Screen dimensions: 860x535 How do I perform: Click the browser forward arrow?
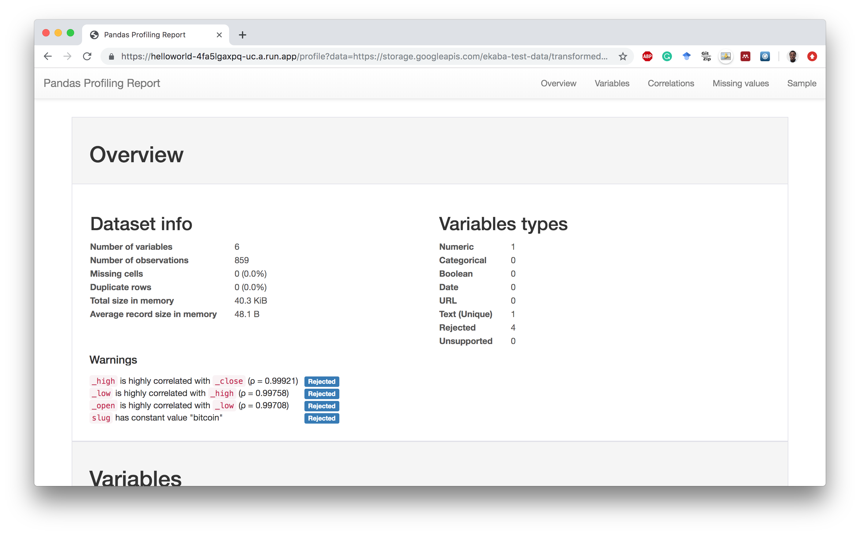tap(67, 56)
